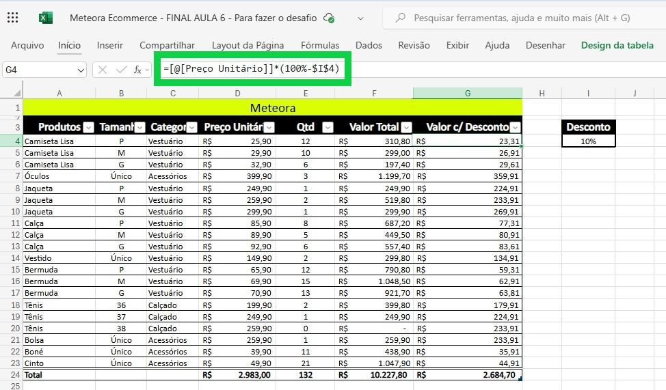Viewport: 666px width, 390px height.
Task: Expand the file name dropdown chevron
Action: (x=360, y=18)
